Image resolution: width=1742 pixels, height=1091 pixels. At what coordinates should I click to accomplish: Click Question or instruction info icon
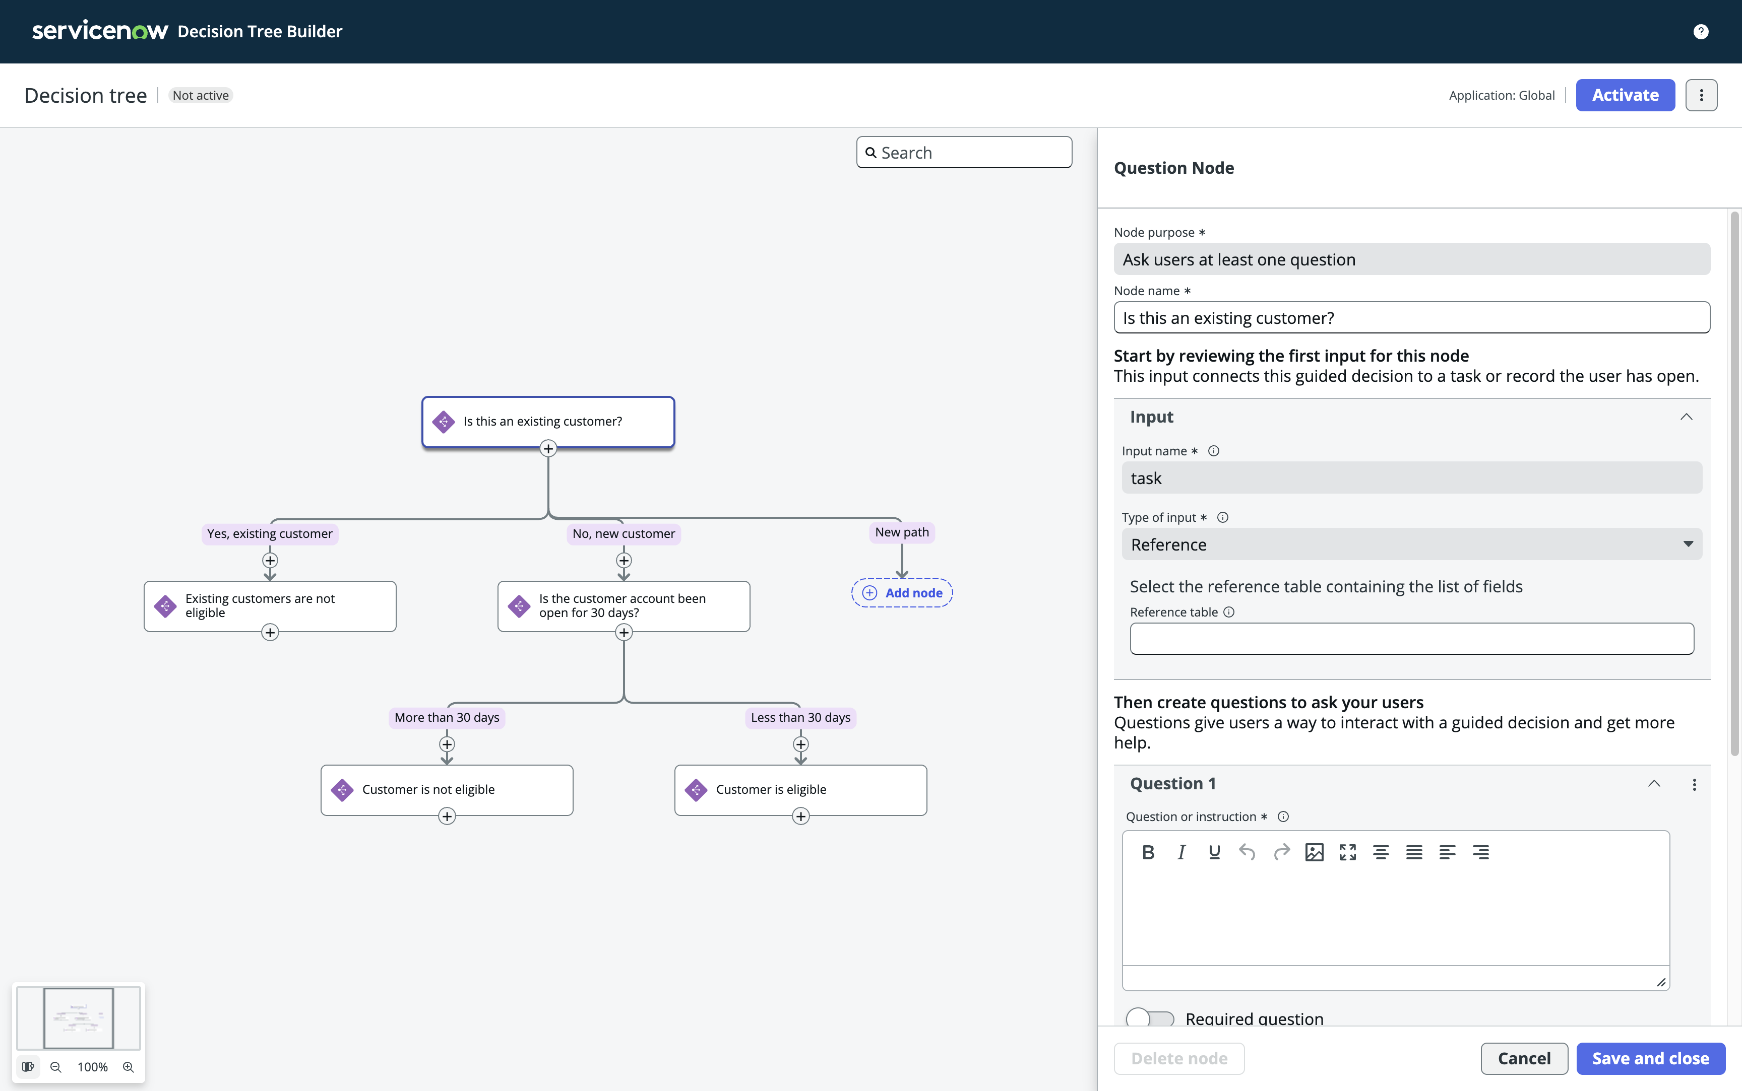coord(1283,817)
